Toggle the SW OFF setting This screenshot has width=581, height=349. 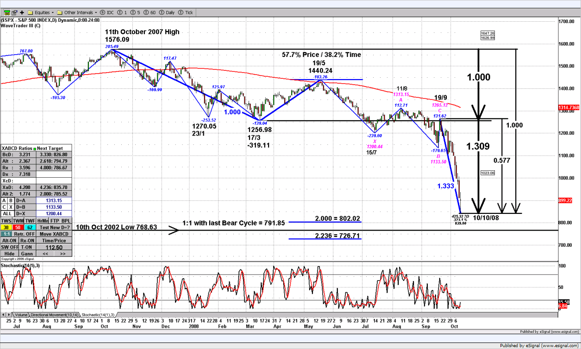click(x=9, y=247)
